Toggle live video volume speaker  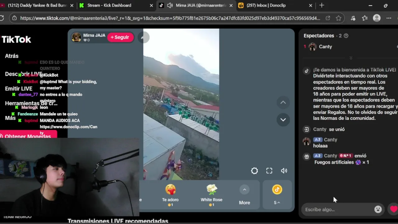(x=284, y=170)
